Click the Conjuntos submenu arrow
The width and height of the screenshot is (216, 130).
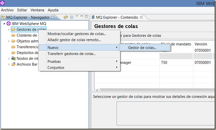117,67
